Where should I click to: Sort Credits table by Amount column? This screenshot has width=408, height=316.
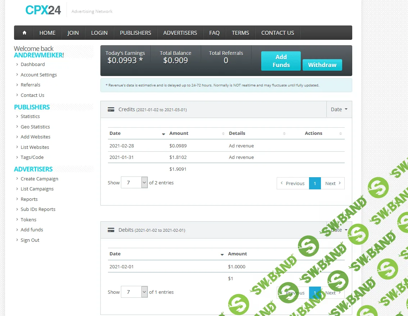pyautogui.click(x=223, y=133)
